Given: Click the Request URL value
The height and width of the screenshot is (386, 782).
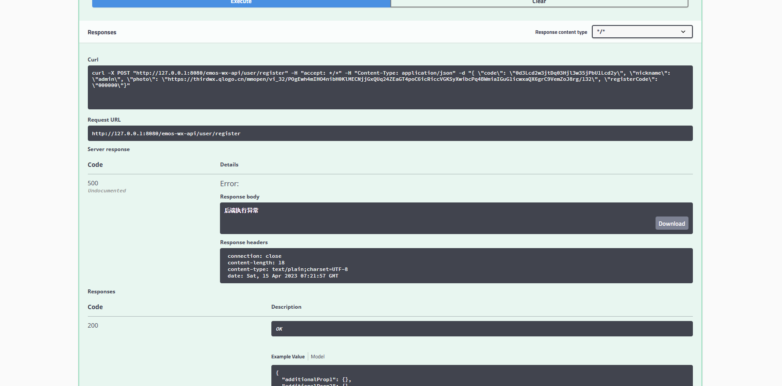Looking at the screenshot, I should [390, 133].
